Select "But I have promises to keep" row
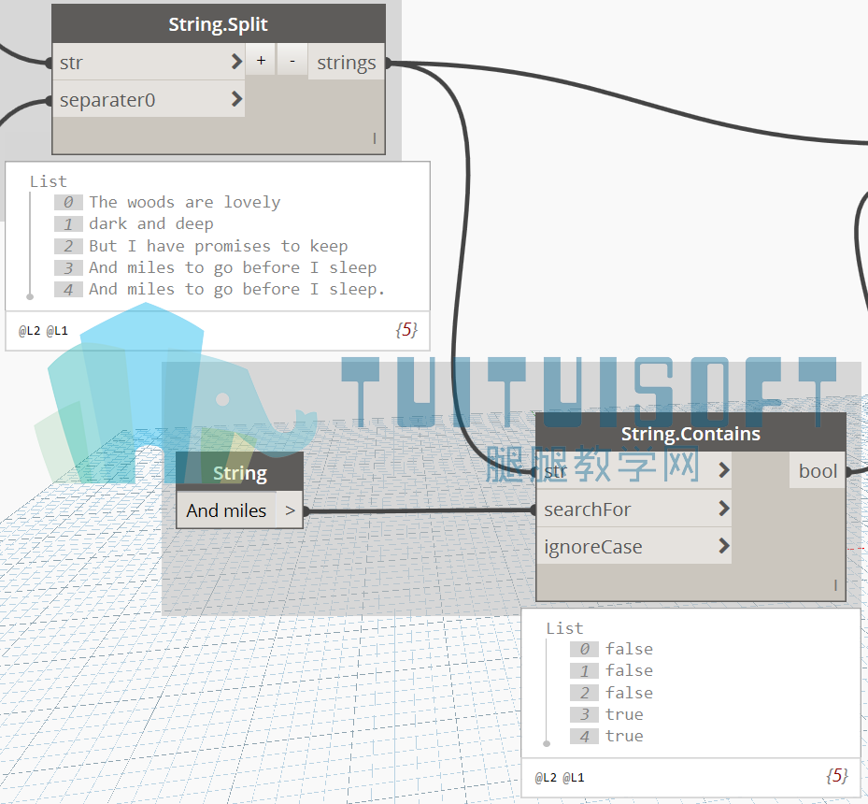Image resolution: width=868 pixels, height=804 pixels. pos(219,246)
